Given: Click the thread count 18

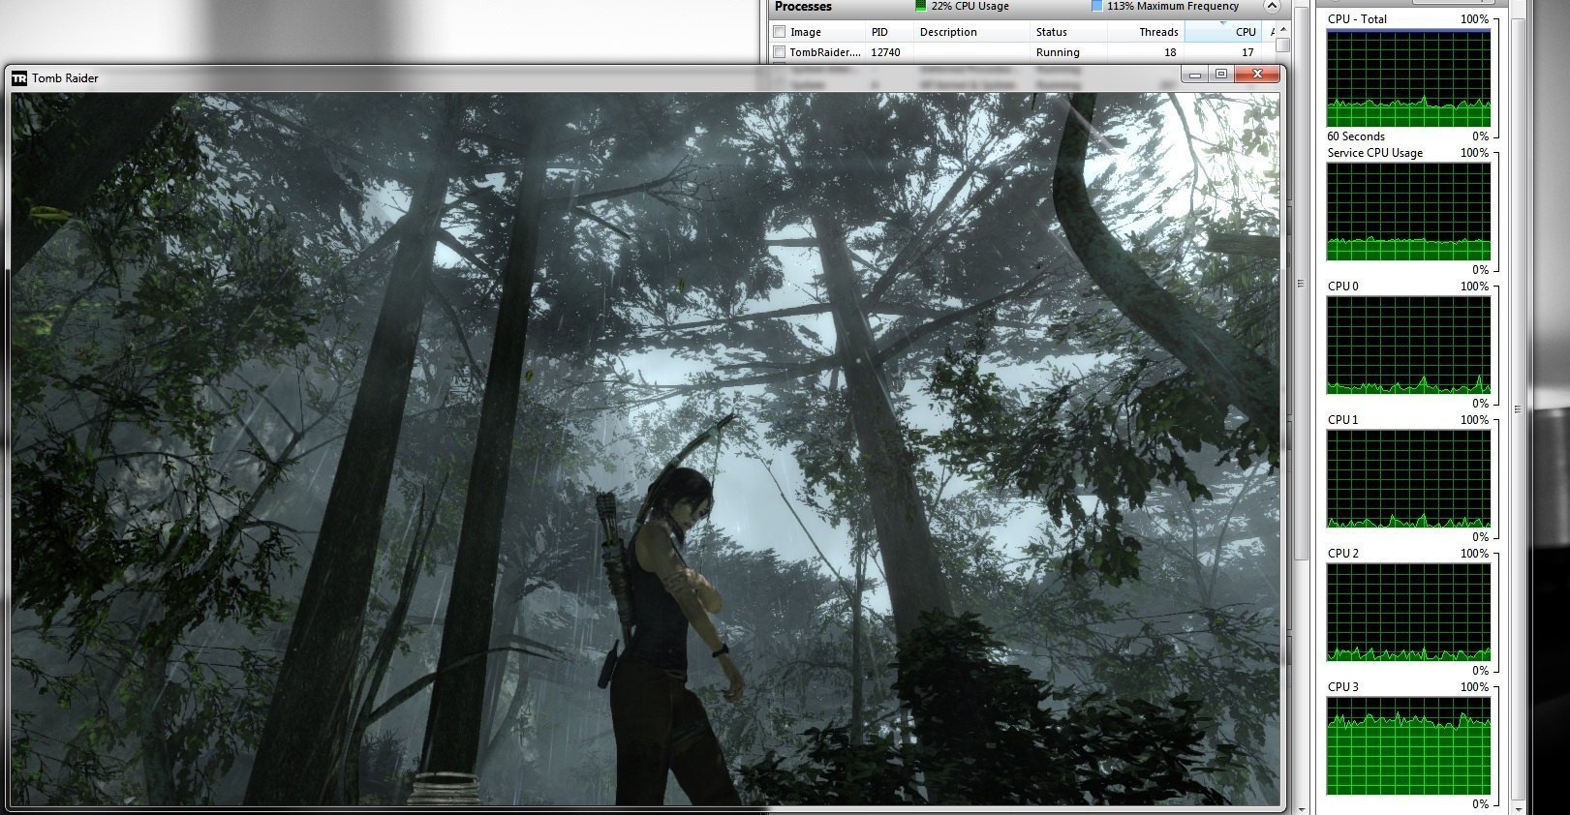Looking at the screenshot, I should (1170, 52).
